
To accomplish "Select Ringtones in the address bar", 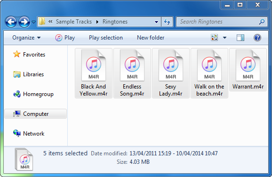I will pos(115,22).
